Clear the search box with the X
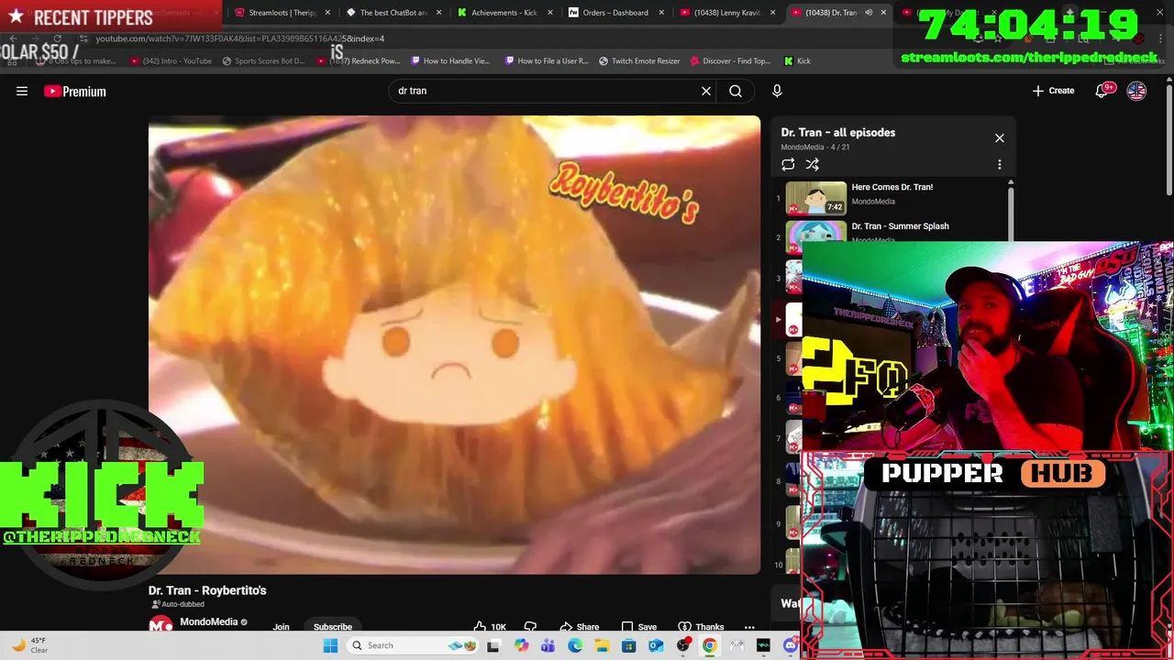 706,91
